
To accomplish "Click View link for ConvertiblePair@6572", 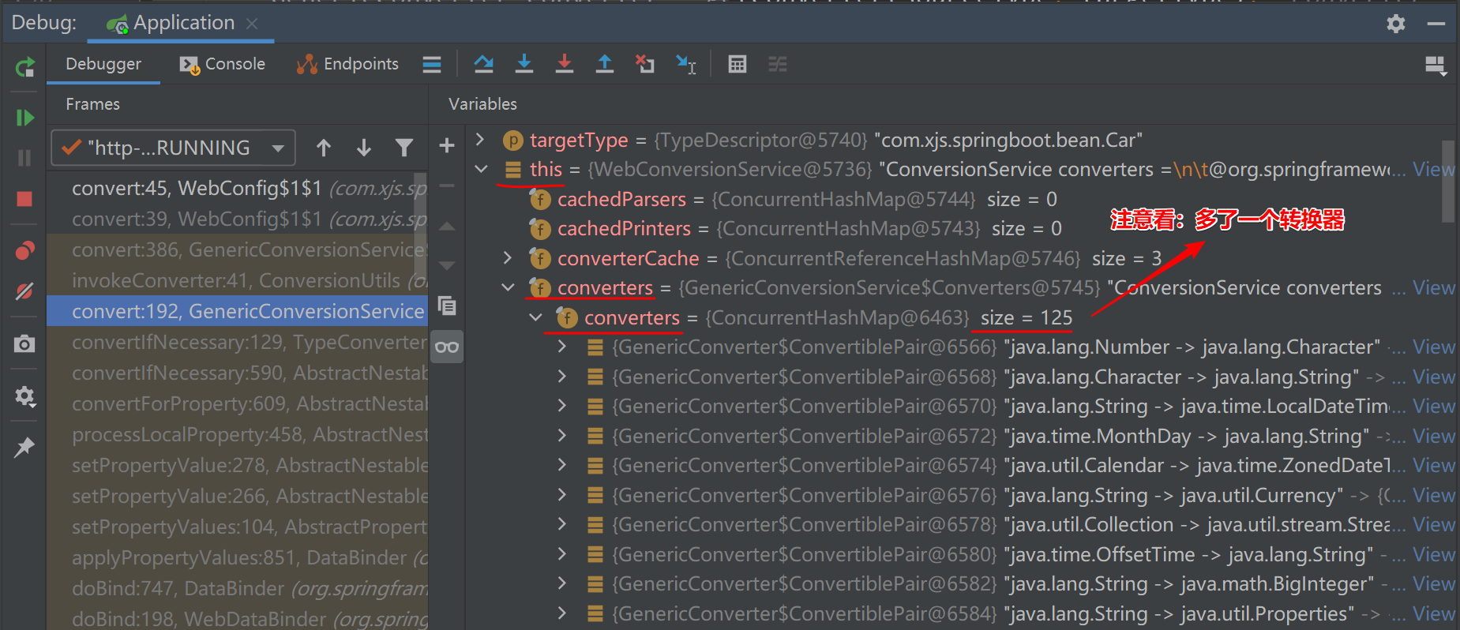I will (x=1433, y=436).
